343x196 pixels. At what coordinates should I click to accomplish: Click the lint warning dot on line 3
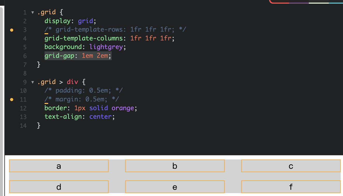tap(12, 30)
